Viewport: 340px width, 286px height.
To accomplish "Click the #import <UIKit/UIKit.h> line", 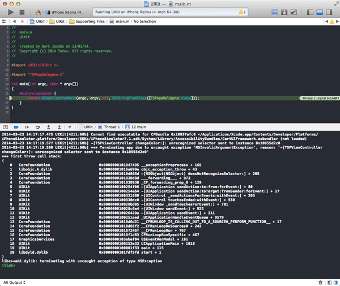I will click(x=35, y=65).
